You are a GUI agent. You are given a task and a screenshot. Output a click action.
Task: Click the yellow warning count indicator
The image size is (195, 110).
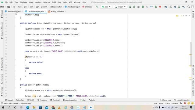[x=178, y=16]
